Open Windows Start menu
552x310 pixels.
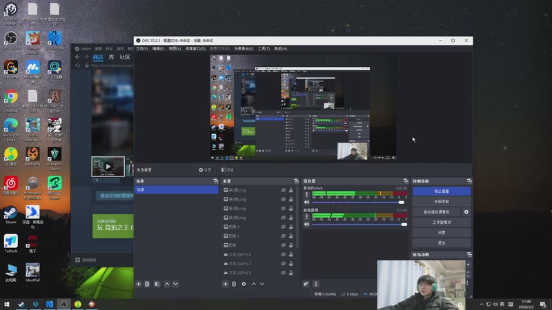[x=7, y=304]
